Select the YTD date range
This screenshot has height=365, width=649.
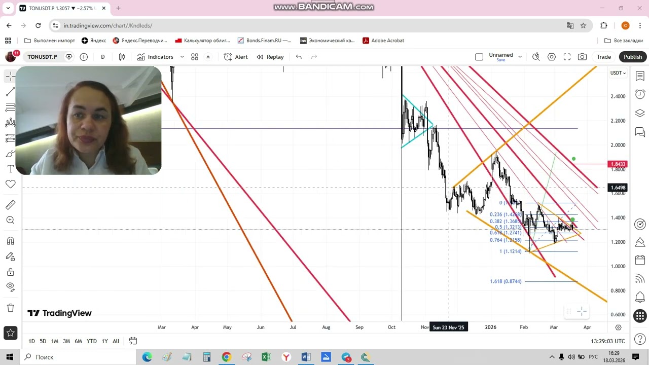click(x=91, y=341)
